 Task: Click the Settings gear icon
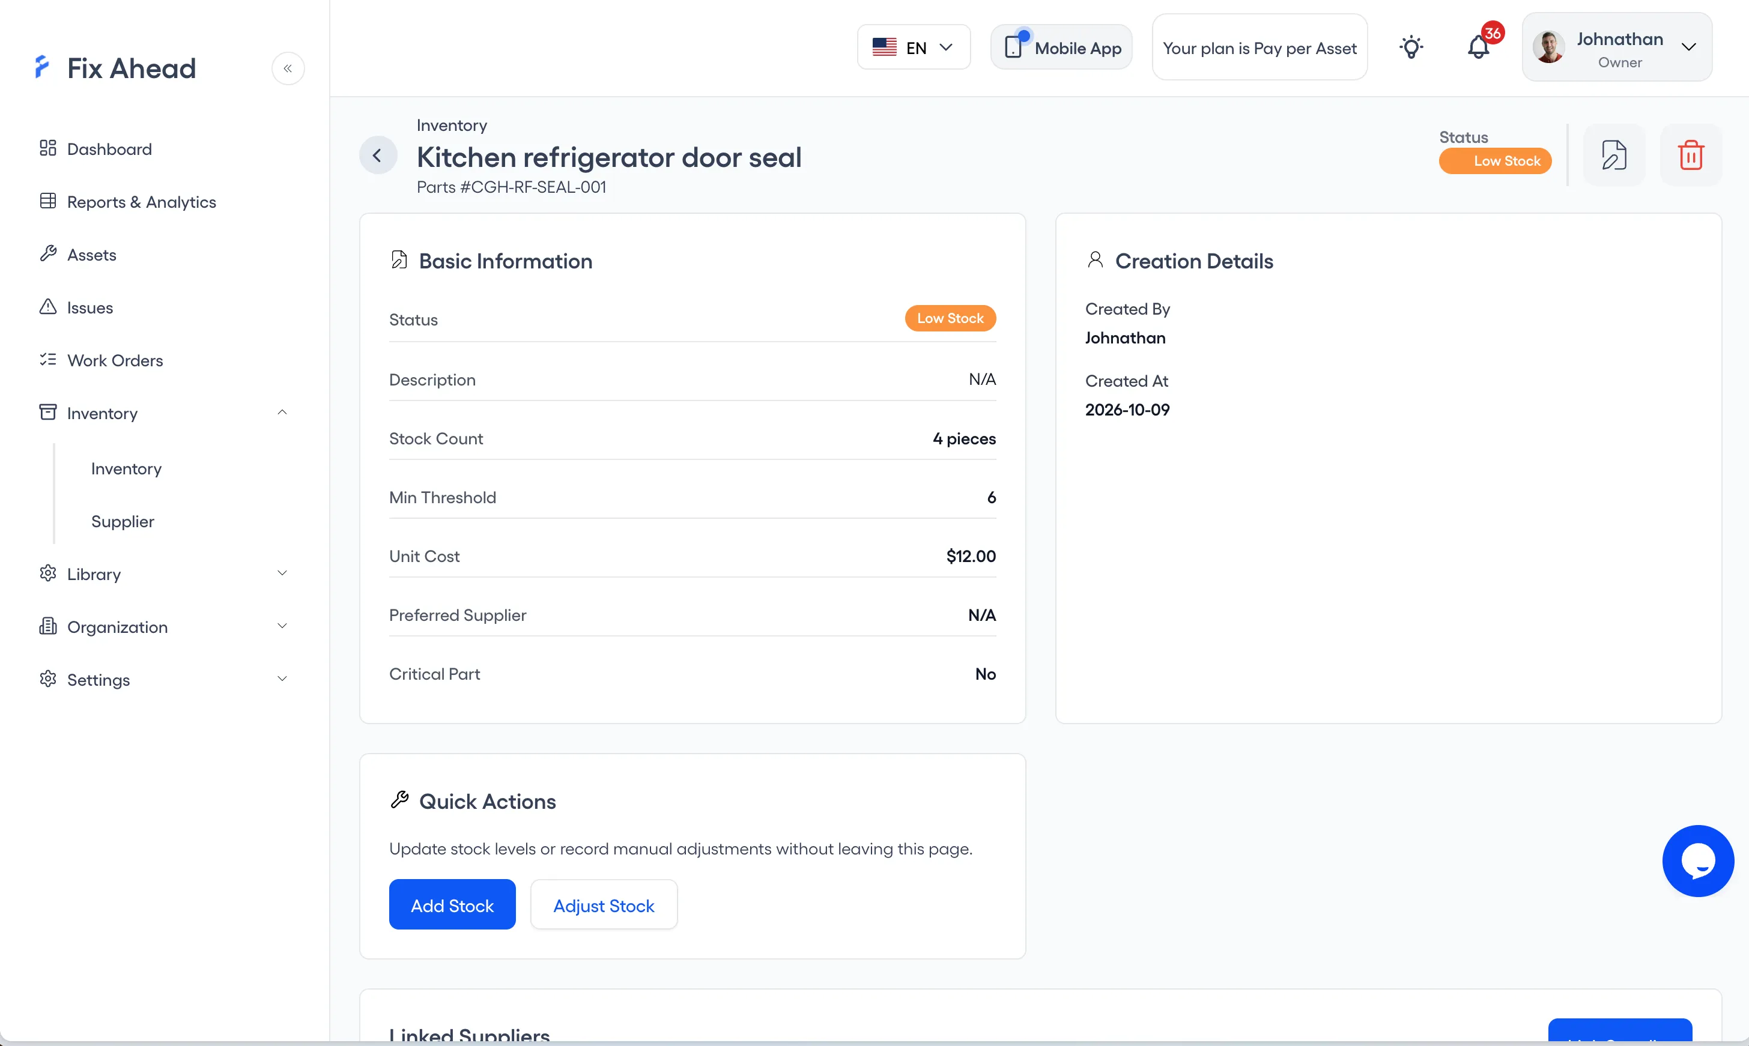pos(48,679)
